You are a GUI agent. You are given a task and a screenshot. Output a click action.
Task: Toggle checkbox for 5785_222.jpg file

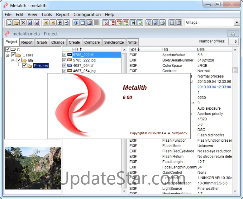tap(64, 60)
